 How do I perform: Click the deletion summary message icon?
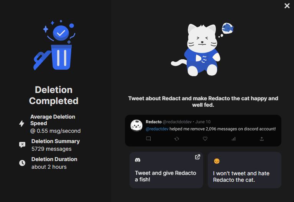(22, 145)
